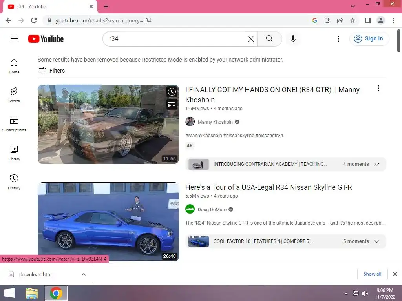Bookmark this page with the star

pos(353,20)
